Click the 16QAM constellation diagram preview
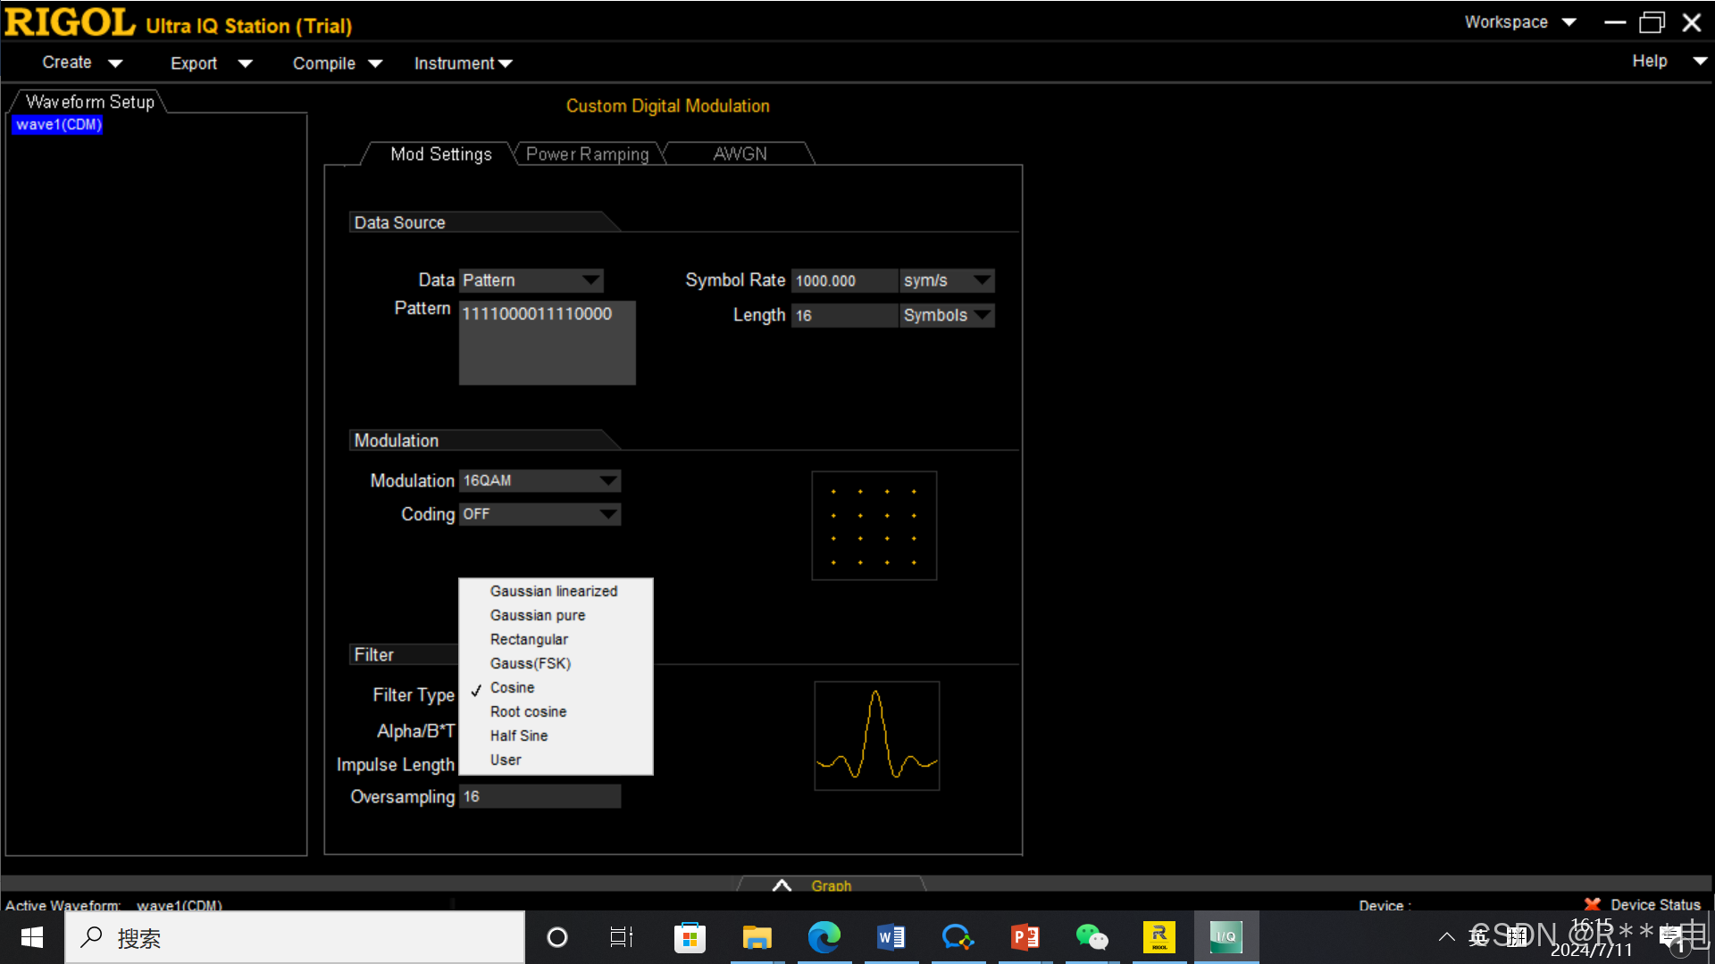 click(874, 526)
